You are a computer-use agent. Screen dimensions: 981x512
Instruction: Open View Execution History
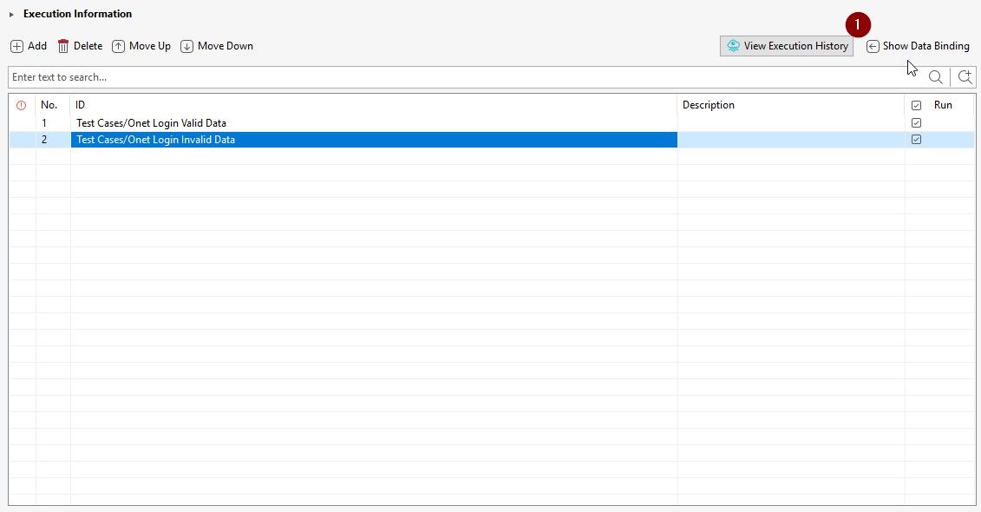pyautogui.click(x=787, y=46)
